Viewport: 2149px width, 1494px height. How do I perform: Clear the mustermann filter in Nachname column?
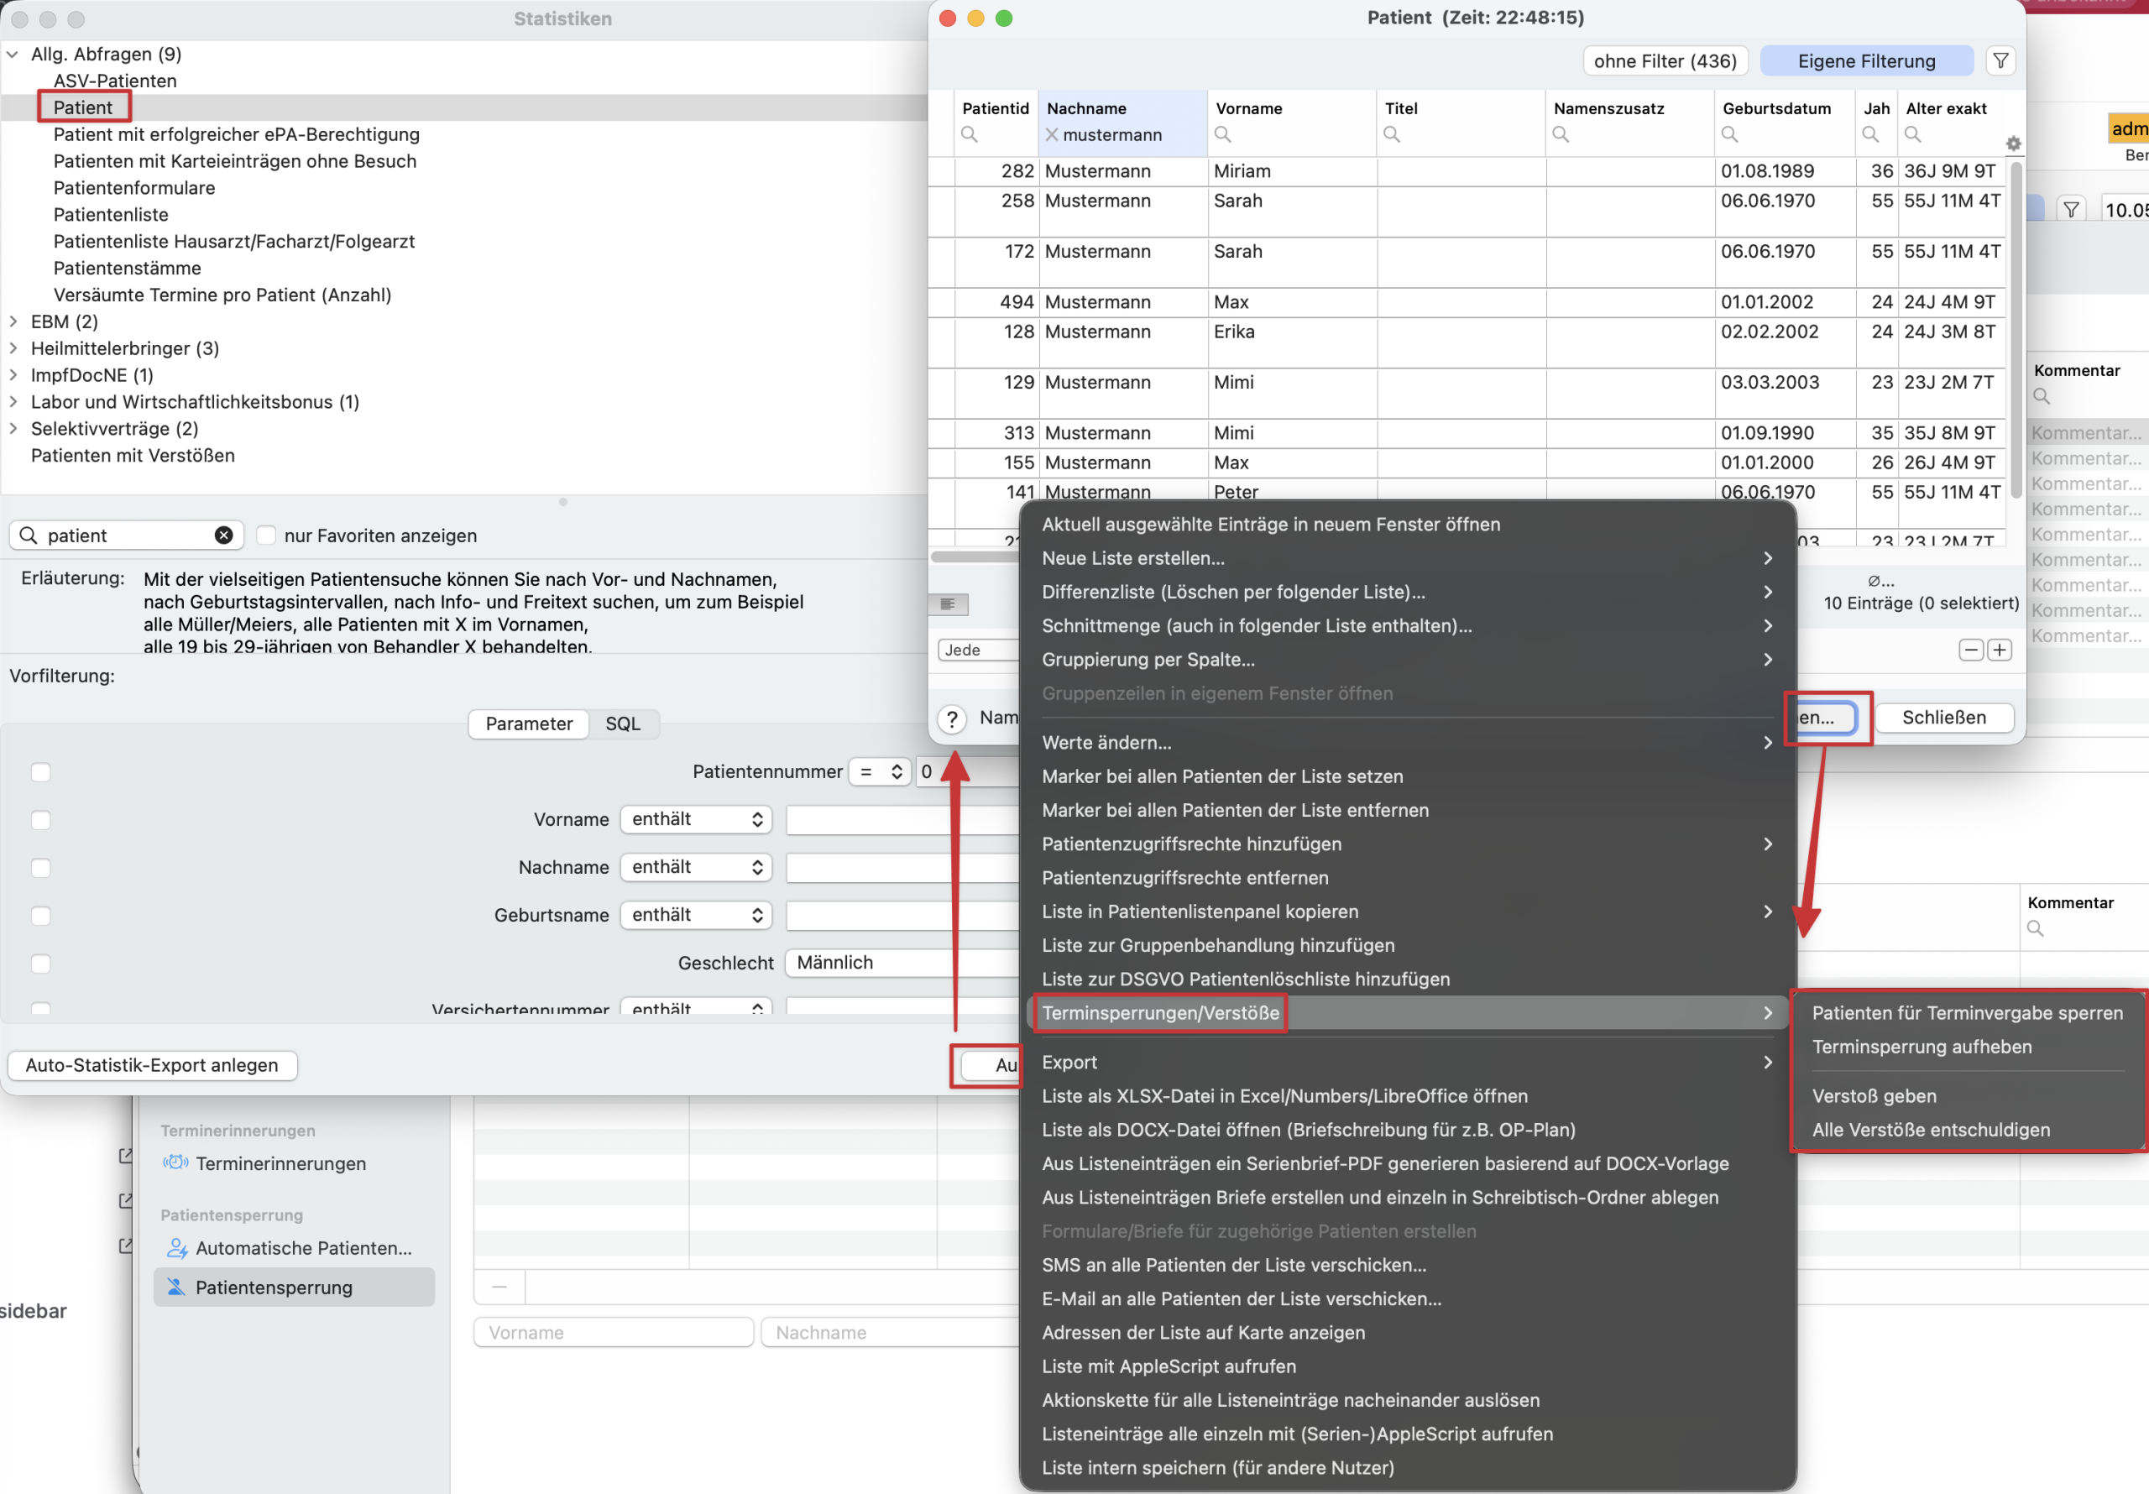coord(1052,135)
